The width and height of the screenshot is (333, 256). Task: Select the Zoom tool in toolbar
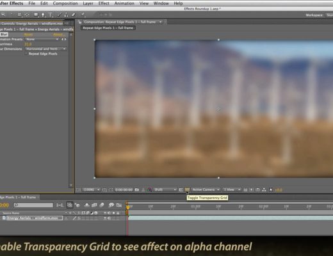tap(3, 15)
